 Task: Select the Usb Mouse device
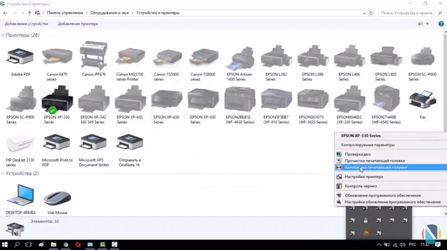57,198
